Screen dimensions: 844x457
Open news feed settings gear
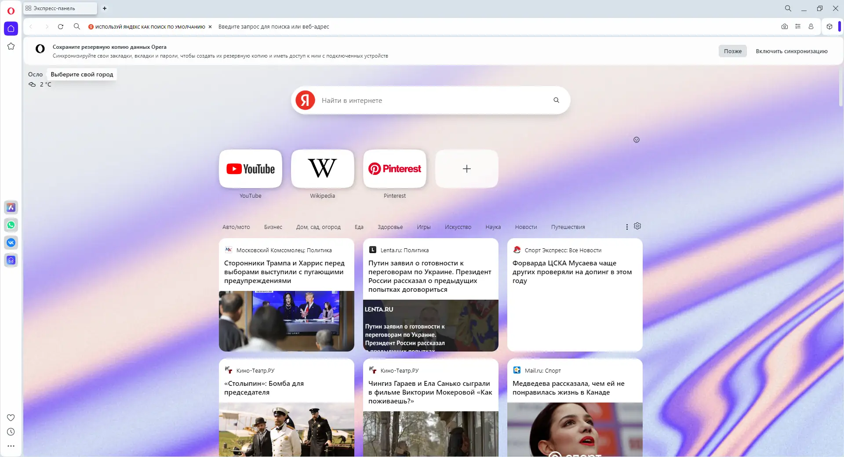click(x=637, y=226)
